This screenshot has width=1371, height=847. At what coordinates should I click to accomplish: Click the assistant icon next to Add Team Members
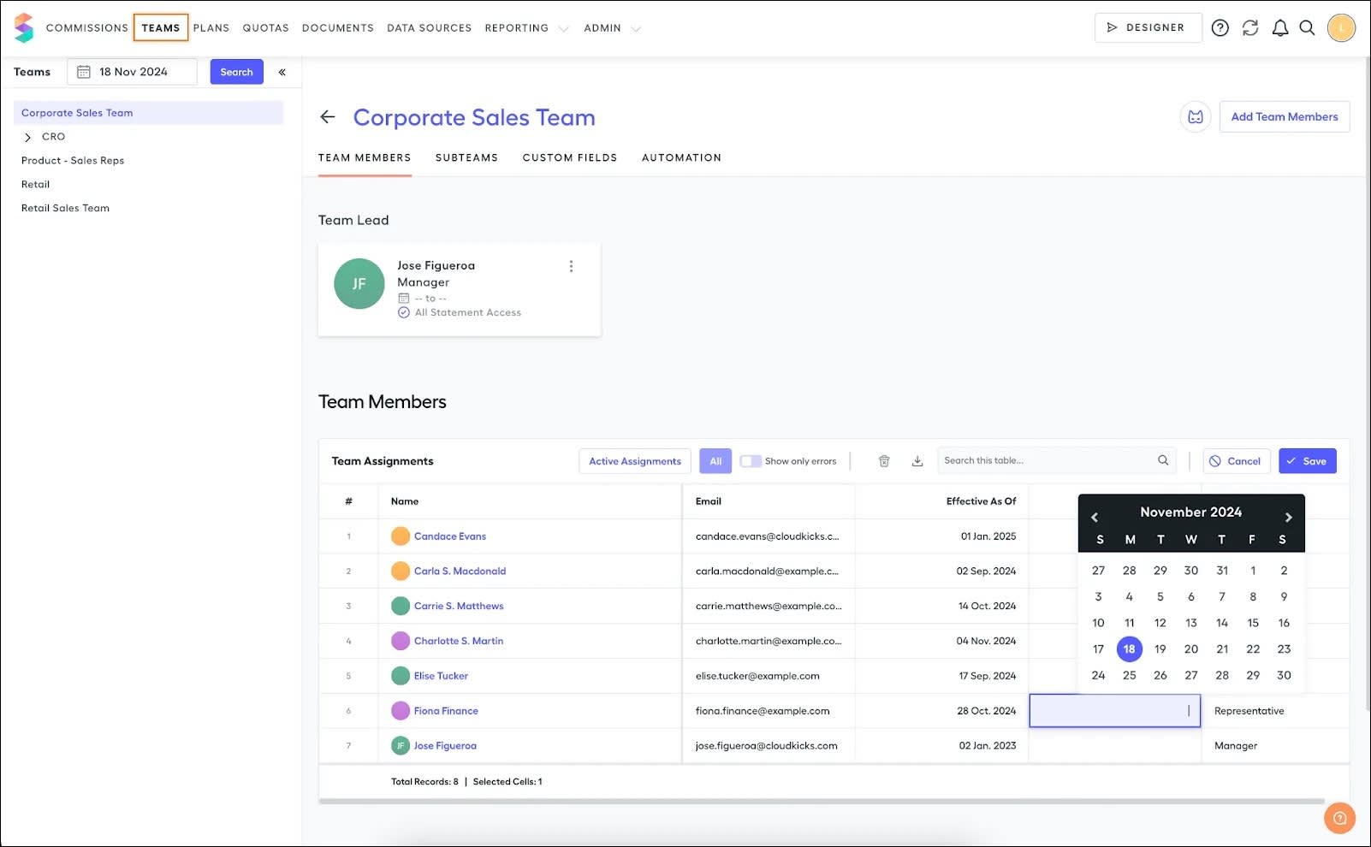click(x=1196, y=117)
